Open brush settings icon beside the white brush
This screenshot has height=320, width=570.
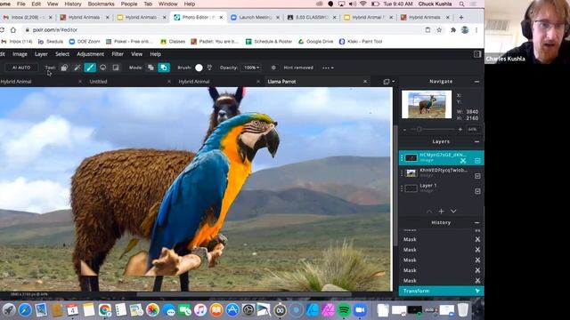click(209, 68)
